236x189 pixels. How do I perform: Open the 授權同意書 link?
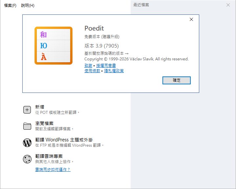coord(106,65)
